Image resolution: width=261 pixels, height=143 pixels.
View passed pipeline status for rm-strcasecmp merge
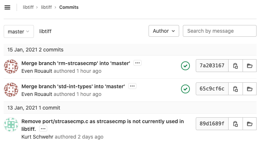tap(185, 66)
